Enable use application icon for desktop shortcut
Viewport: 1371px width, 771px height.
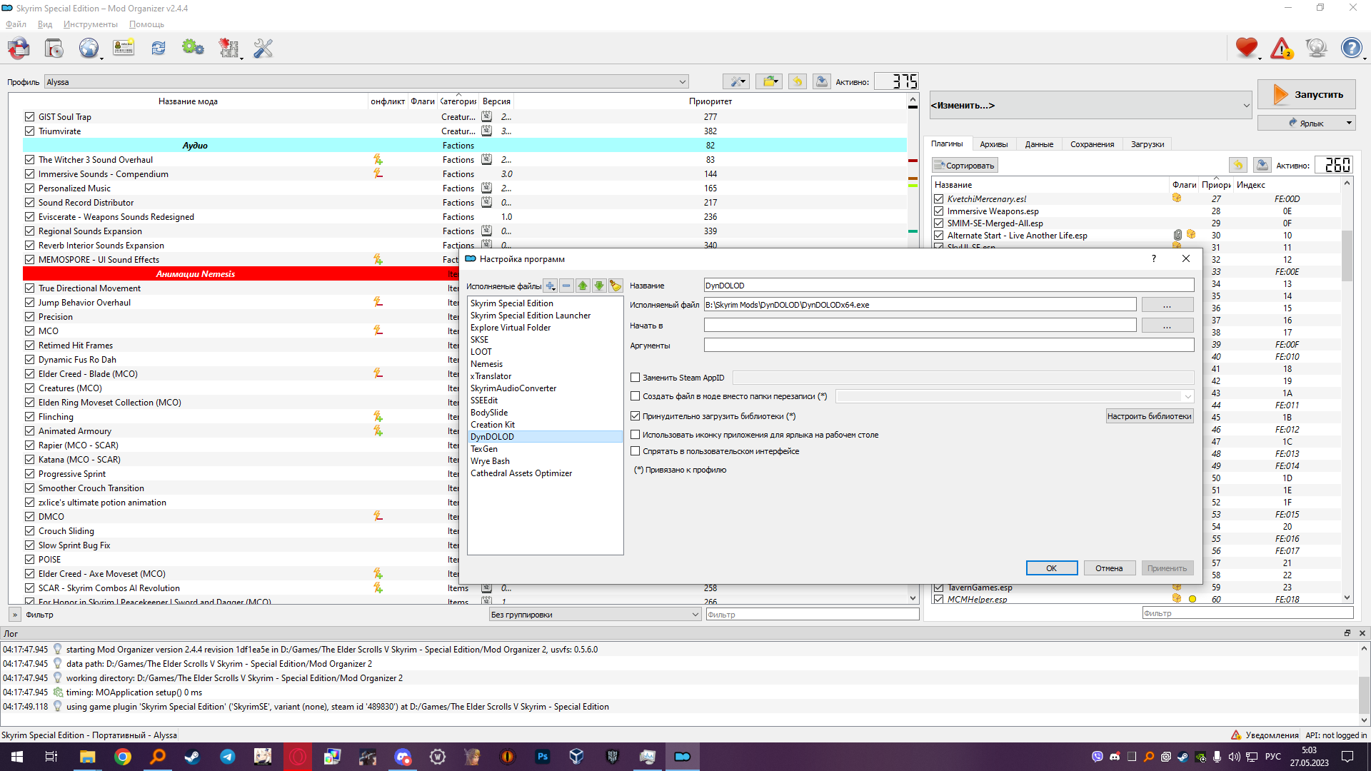coord(635,435)
